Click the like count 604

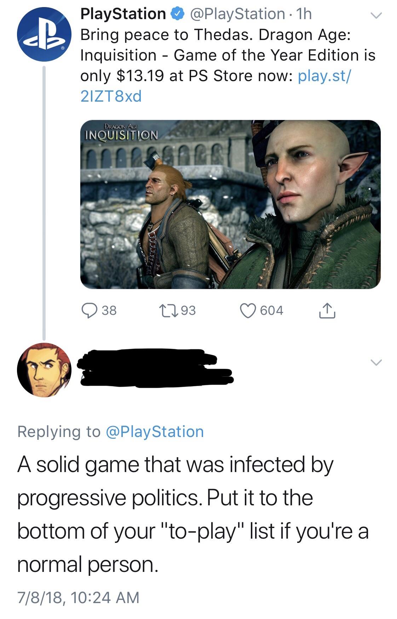[271, 310]
